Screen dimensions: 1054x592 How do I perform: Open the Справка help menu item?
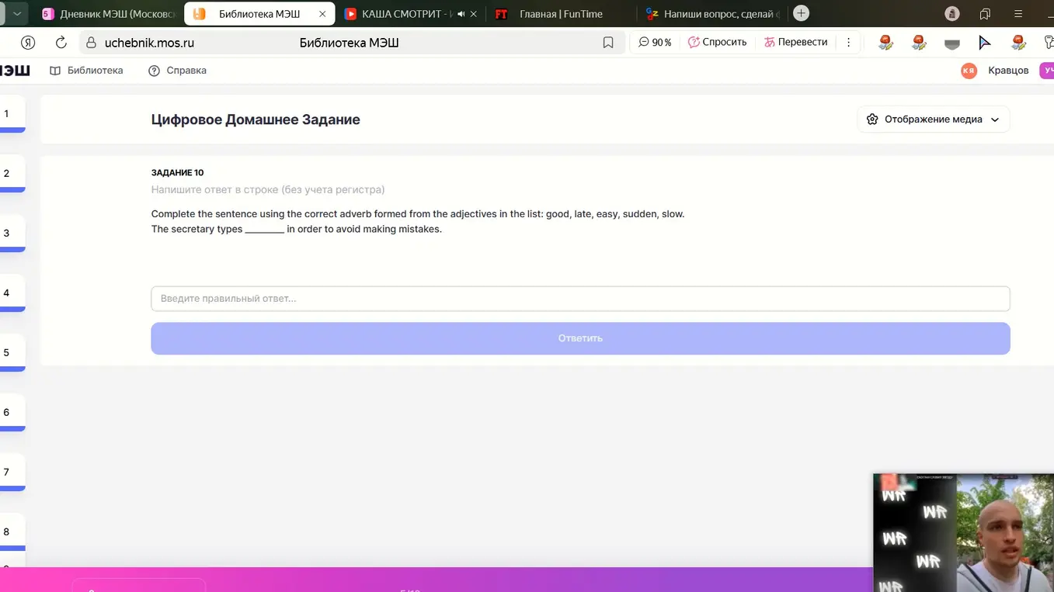pos(177,71)
